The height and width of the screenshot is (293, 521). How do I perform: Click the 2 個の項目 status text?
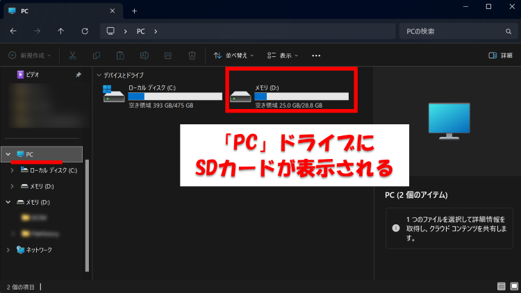click(21, 287)
